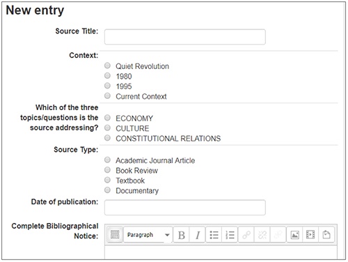Image resolution: width=348 pixels, height=262 pixels.
Task: Click the 'Date of publication:' label
Action: click(65, 201)
